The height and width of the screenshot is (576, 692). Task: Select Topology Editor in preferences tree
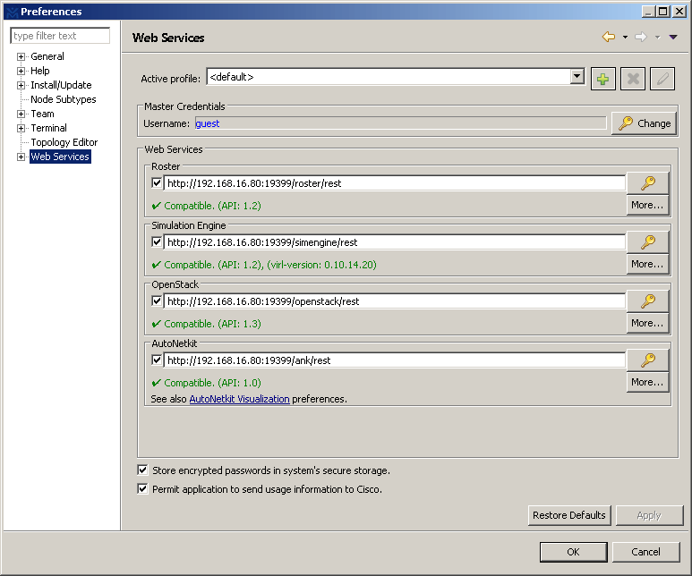pos(64,142)
